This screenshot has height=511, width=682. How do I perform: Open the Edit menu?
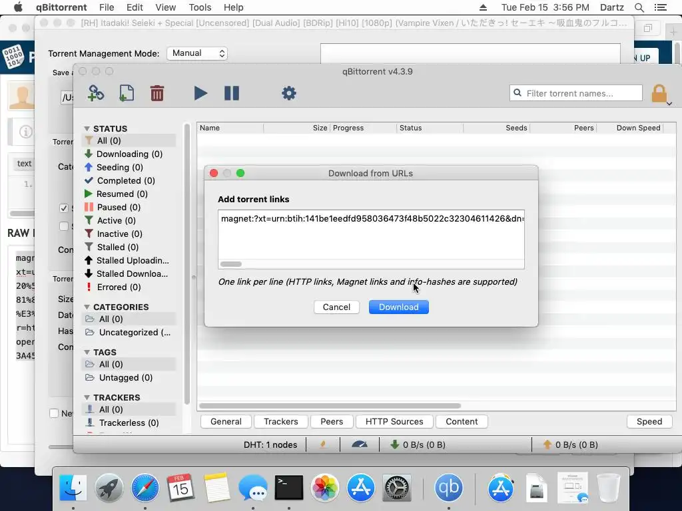135,7
